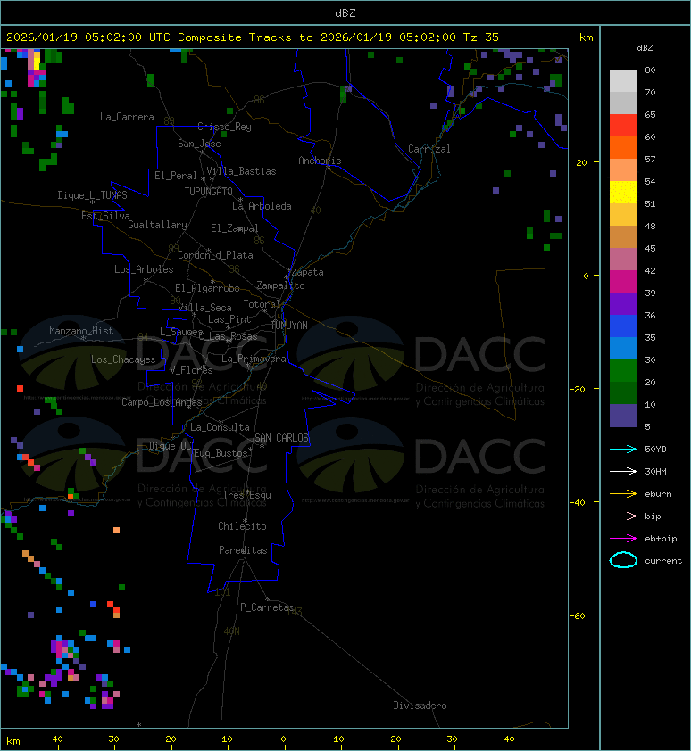Click the Tz 35 threshold value in header
Viewport: 691px width, 751px height.
coord(481,37)
